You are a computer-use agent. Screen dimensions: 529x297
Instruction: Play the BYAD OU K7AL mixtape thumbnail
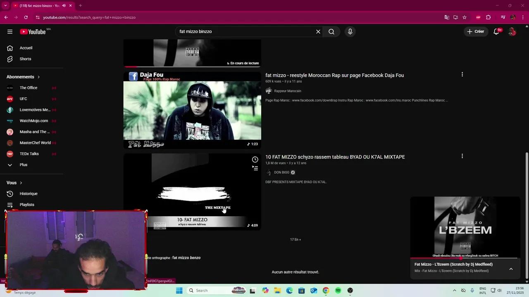(192, 192)
